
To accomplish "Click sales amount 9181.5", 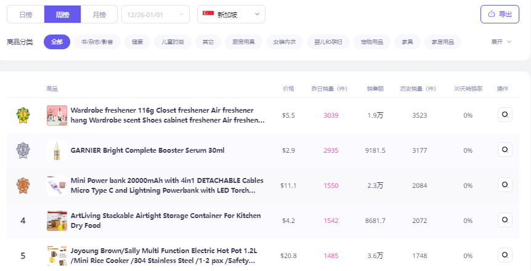I will pyautogui.click(x=375, y=150).
